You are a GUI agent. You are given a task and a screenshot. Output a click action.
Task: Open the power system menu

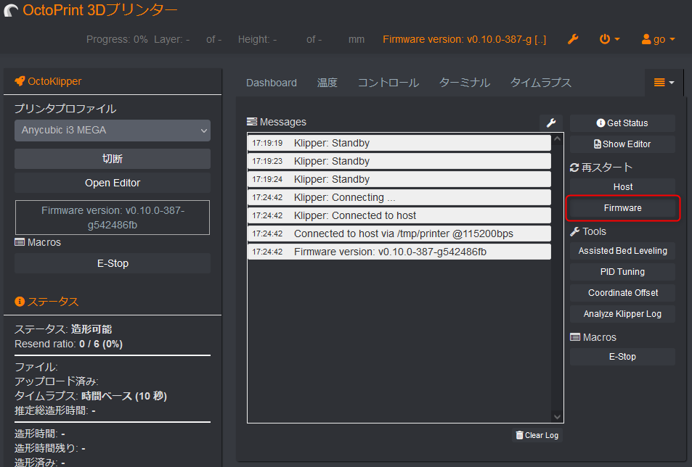coord(609,39)
